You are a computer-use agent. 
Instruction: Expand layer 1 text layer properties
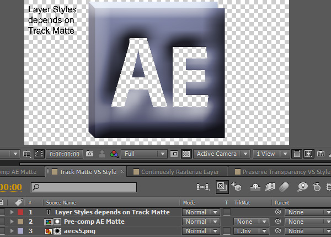12,212
